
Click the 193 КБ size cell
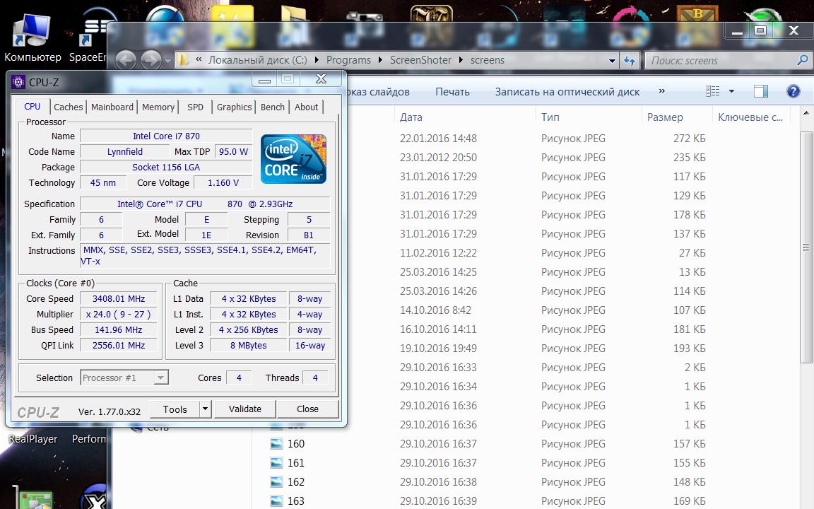tap(689, 349)
